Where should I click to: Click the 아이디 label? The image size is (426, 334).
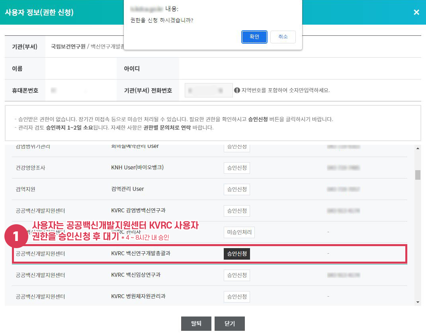pos(132,69)
